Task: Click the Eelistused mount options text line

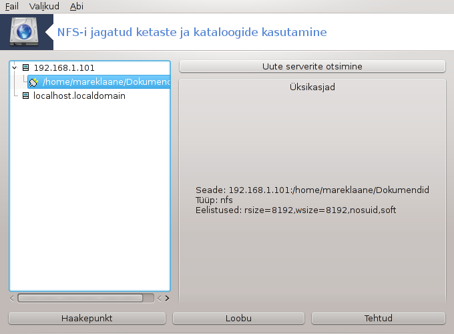Action: pyautogui.click(x=296, y=210)
